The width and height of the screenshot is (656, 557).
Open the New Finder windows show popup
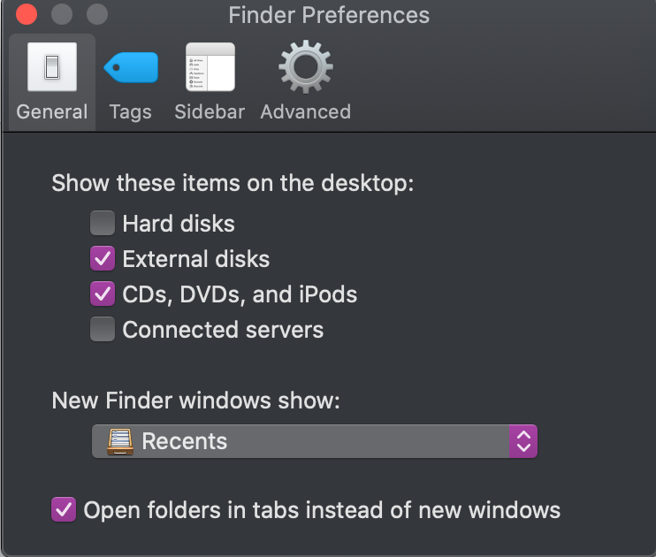[315, 441]
